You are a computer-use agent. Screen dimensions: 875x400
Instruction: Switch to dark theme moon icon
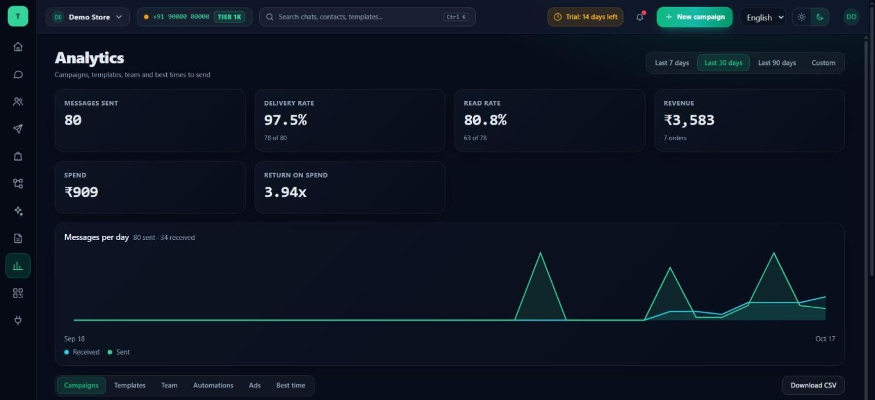click(820, 17)
